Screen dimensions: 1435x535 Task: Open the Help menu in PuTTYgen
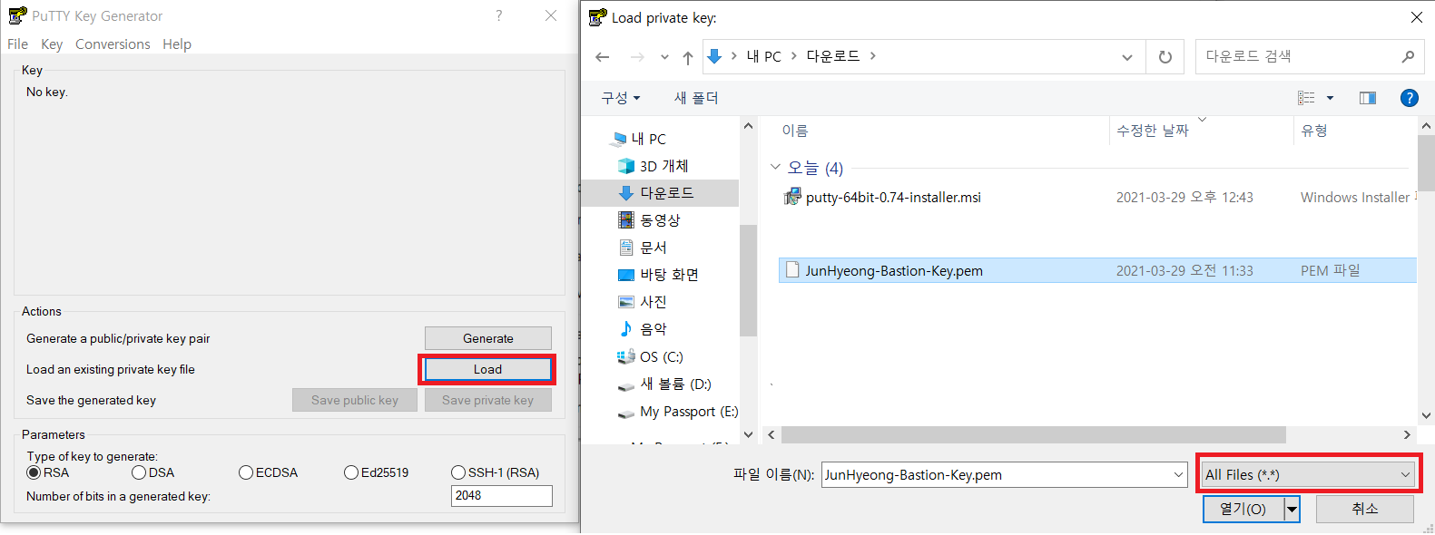tap(177, 44)
